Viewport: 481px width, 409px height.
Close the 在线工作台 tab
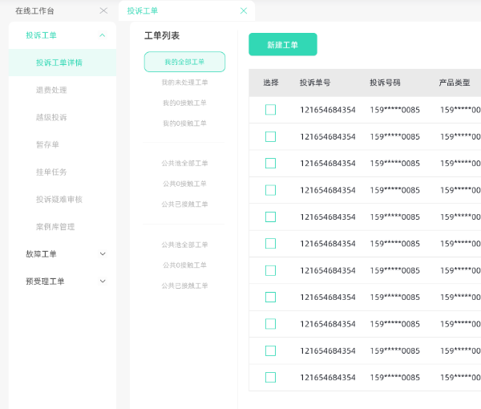[103, 10]
